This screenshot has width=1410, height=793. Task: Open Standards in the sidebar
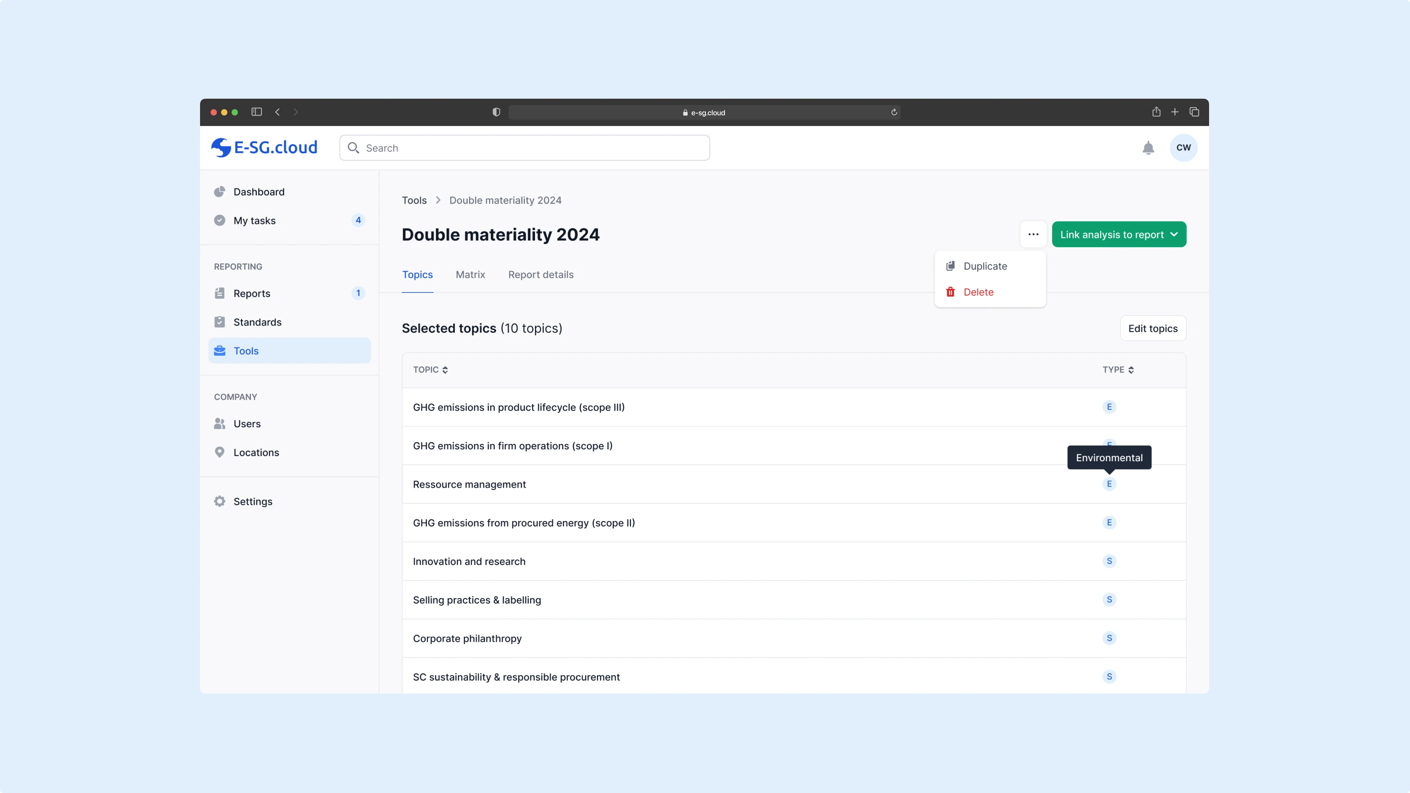(257, 322)
